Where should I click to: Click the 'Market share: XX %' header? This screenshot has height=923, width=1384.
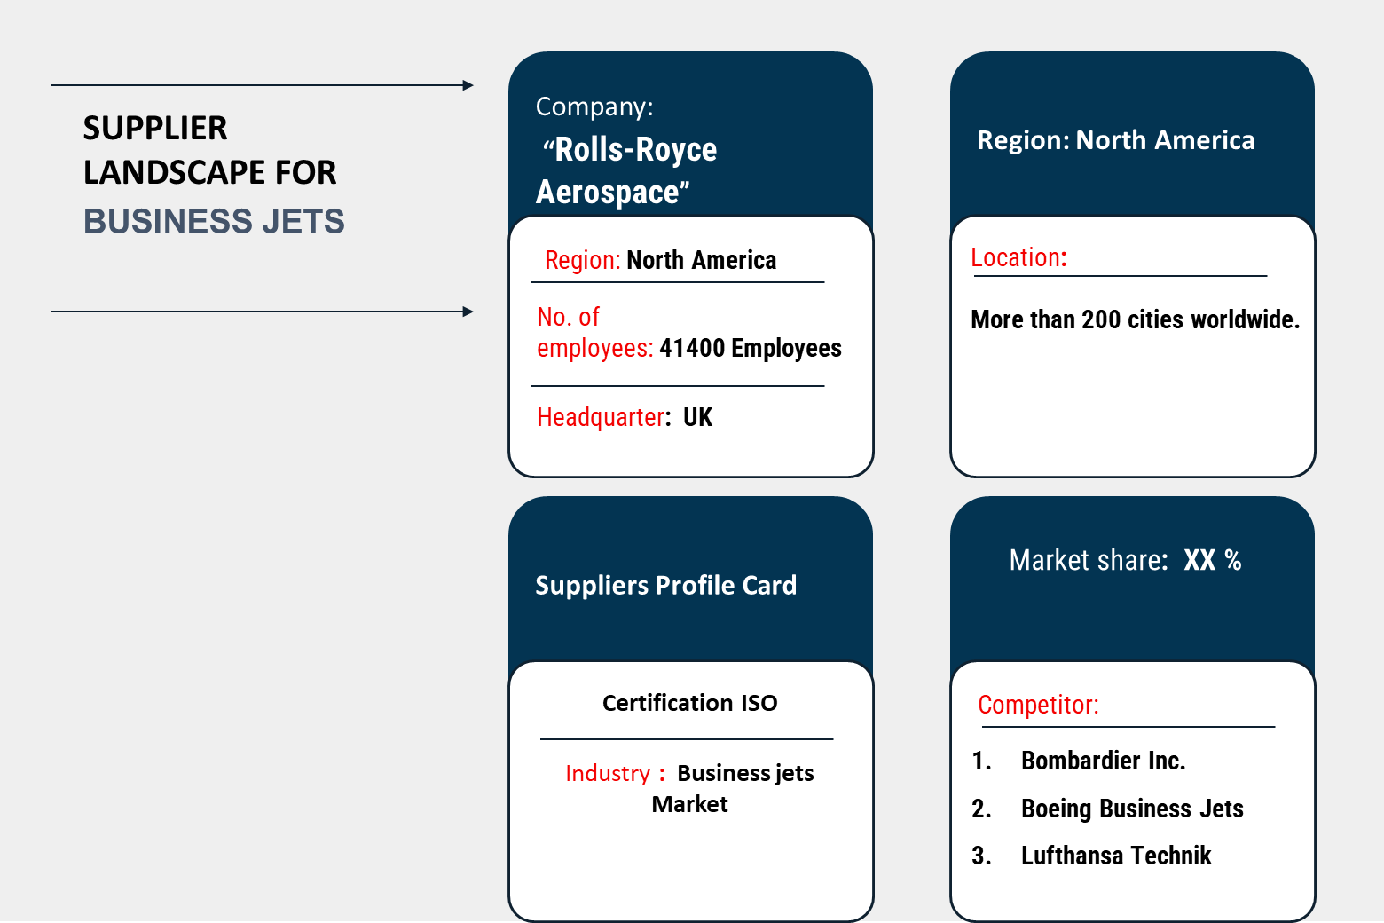coord(1125,560)
